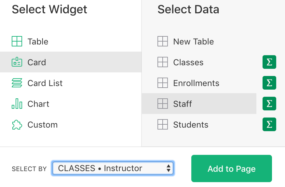
Task: Click the sigma icon next to Classes
Action: 269,62
